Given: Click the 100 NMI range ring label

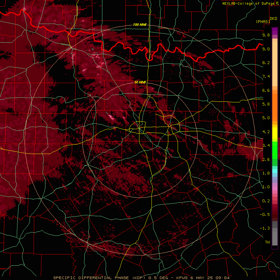Looking at the screenshot, I should click(x=140, y=25).
